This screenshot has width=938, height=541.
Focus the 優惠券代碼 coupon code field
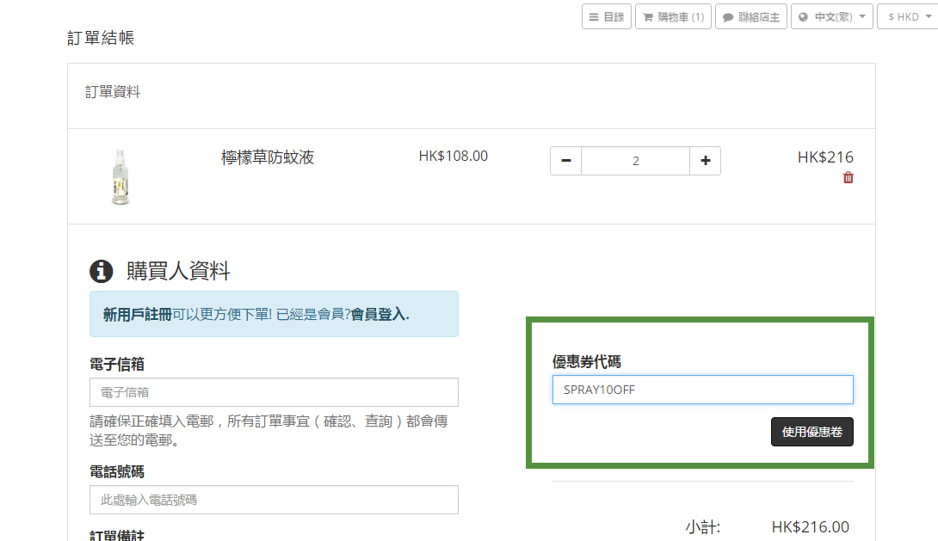(x=702, y=390)
